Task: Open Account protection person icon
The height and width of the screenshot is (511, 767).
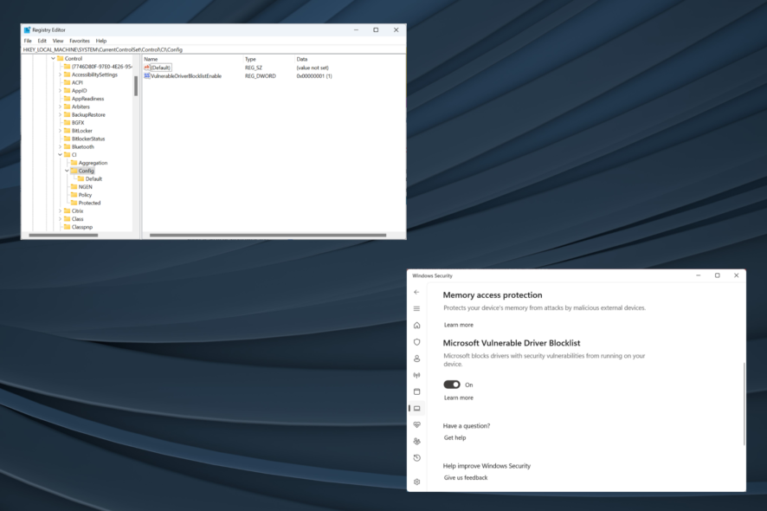Action: 416,359
